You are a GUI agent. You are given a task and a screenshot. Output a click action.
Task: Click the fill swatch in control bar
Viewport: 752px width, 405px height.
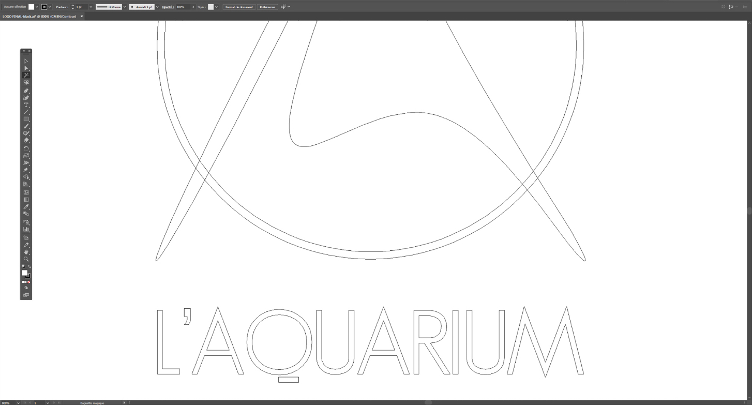click(x=31, y=7)
